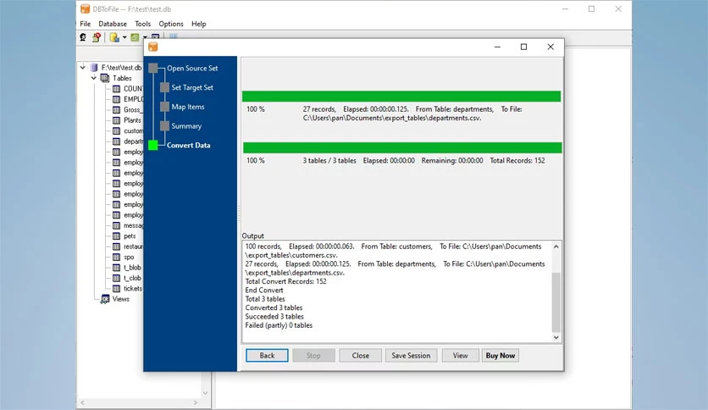This screenshot has height=410, width=708.
Task: Click table icon beside spo entry
Action: (116, 257)
